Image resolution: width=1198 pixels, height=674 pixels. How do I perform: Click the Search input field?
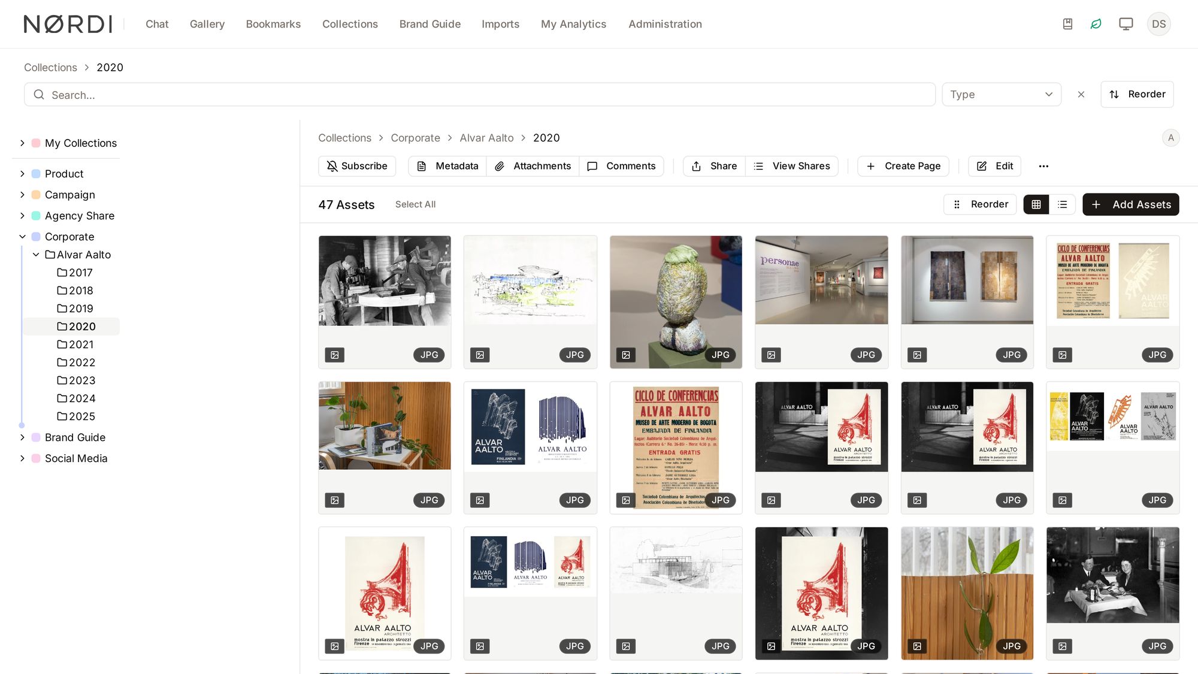[x=480, y=95]
